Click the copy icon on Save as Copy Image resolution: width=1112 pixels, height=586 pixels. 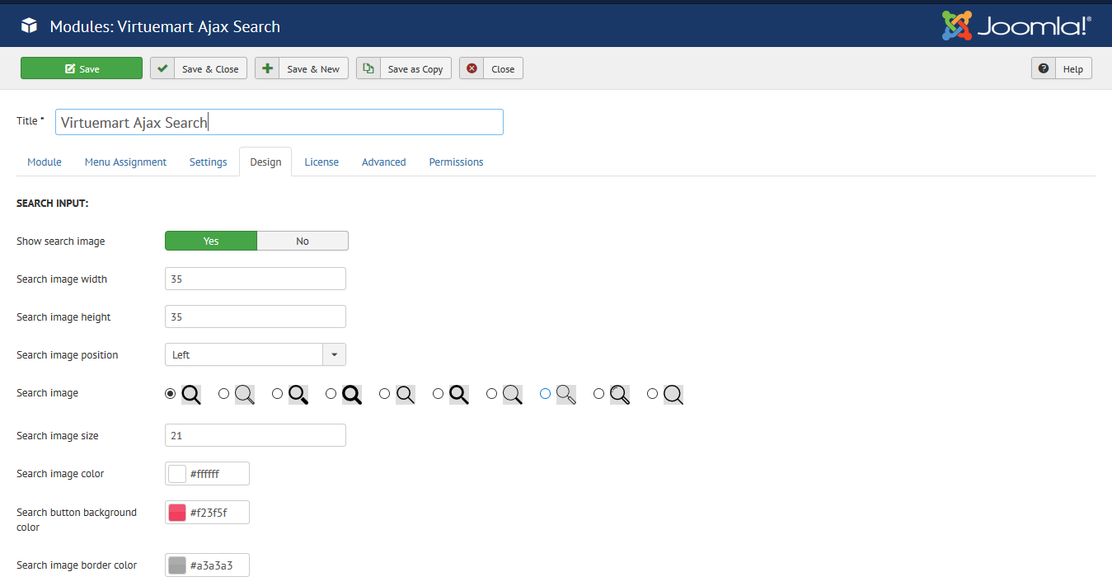pyautogui.click(x=368, y=68)
